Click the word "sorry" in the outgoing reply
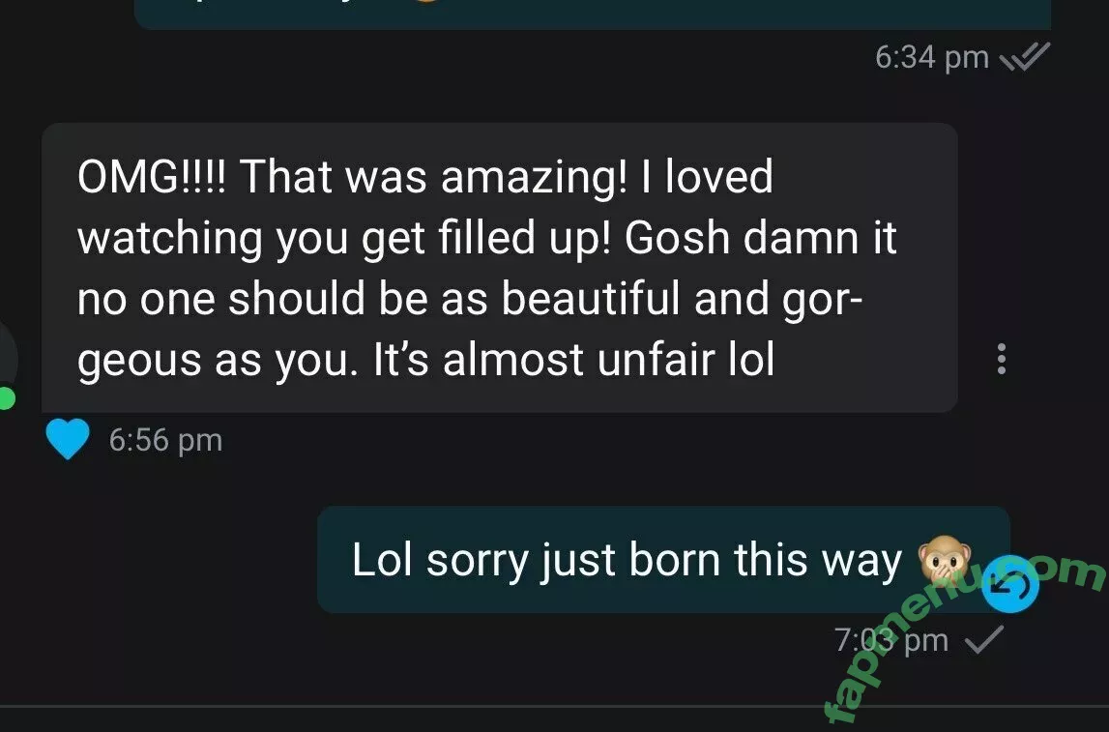This screenshot has width=1109, height=732. pyautogui.click(x=478, y=560)
